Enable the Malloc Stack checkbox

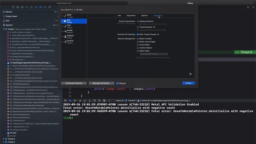tap(138, 51)
